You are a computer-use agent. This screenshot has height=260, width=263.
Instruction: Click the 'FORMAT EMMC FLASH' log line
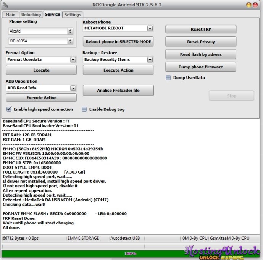click(65, 214)
